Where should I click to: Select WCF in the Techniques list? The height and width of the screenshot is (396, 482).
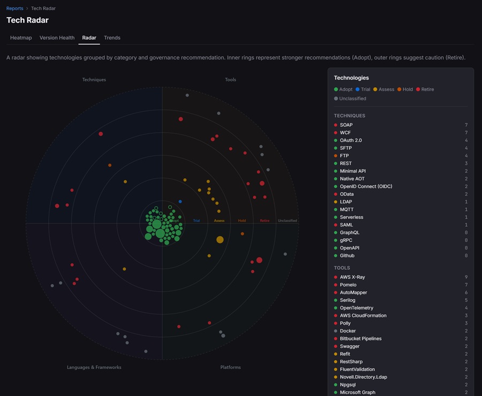coord(401,133)
